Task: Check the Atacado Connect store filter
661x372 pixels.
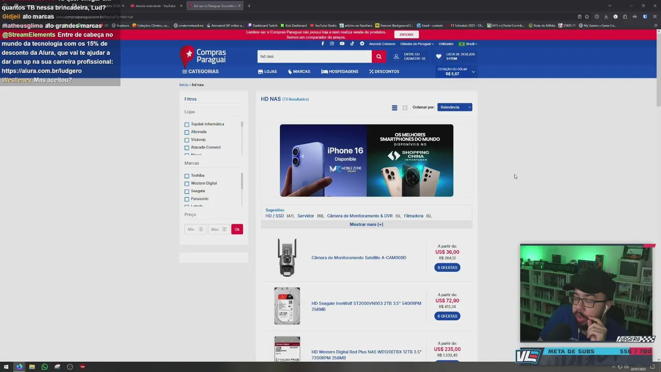Action: pos(187,148)
